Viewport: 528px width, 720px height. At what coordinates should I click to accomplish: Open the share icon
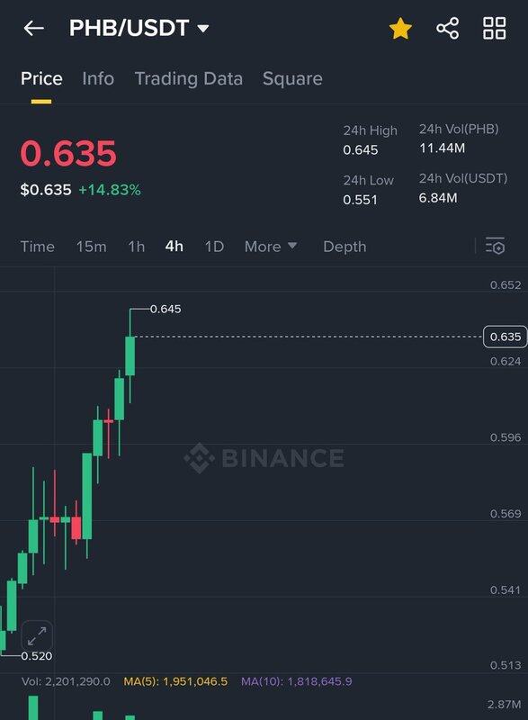coord(448,29)
